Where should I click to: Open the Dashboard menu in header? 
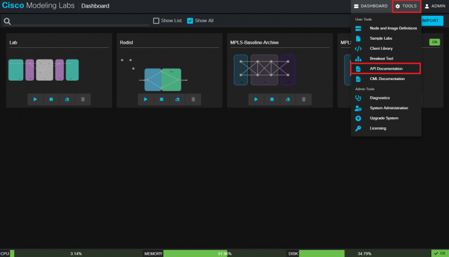click(371, 6)
